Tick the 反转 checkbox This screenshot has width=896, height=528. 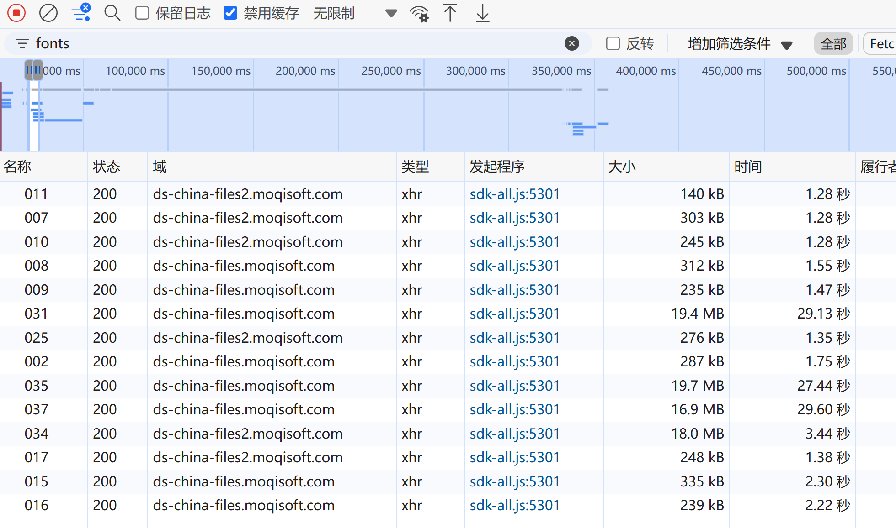tap(613, 43)
